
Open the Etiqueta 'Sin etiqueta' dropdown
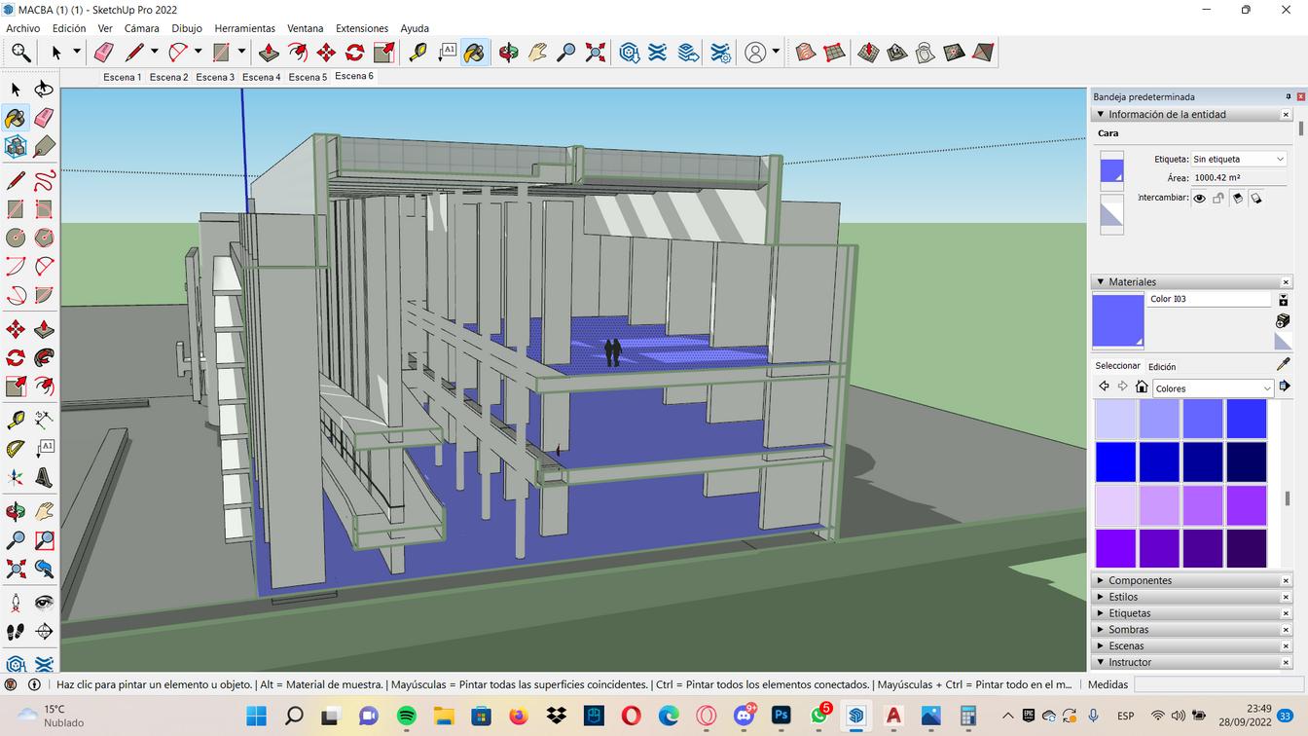click(1238, 159)
